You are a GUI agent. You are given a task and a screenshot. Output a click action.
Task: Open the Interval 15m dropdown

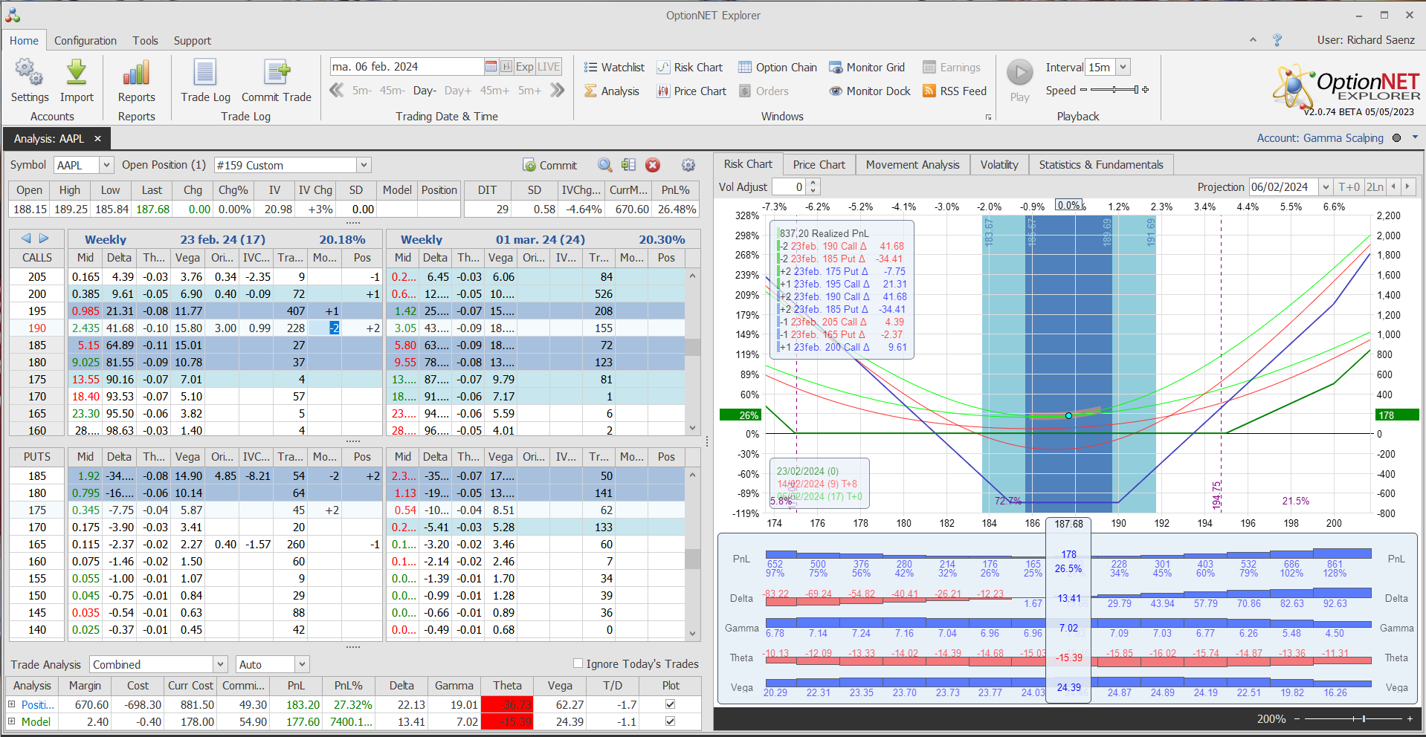coord(1123,67)
